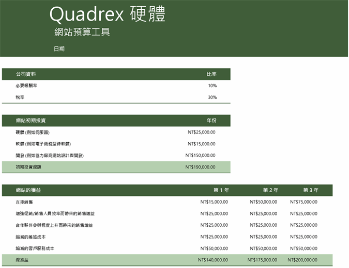Click the Quadrex 硬體 title text

(107, 14)
